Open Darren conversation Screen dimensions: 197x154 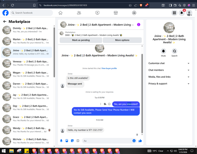pos(27,85)
